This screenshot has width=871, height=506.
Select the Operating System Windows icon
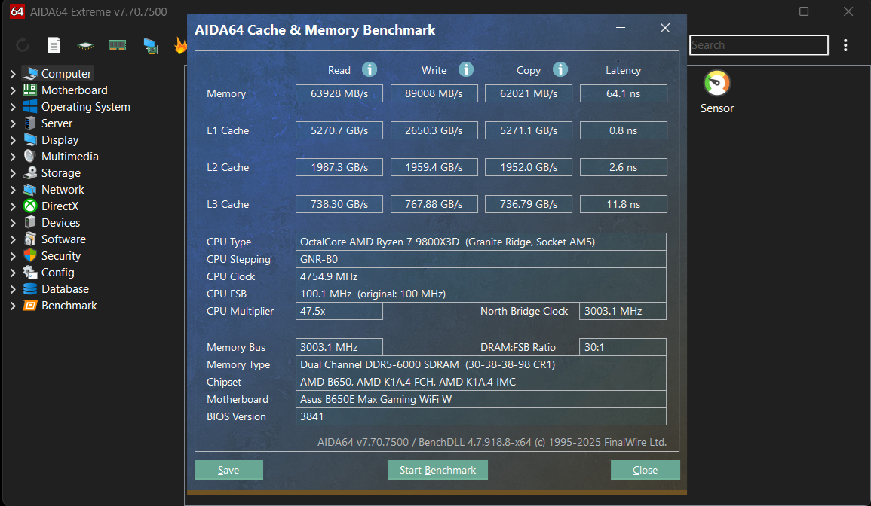point(30,106)
